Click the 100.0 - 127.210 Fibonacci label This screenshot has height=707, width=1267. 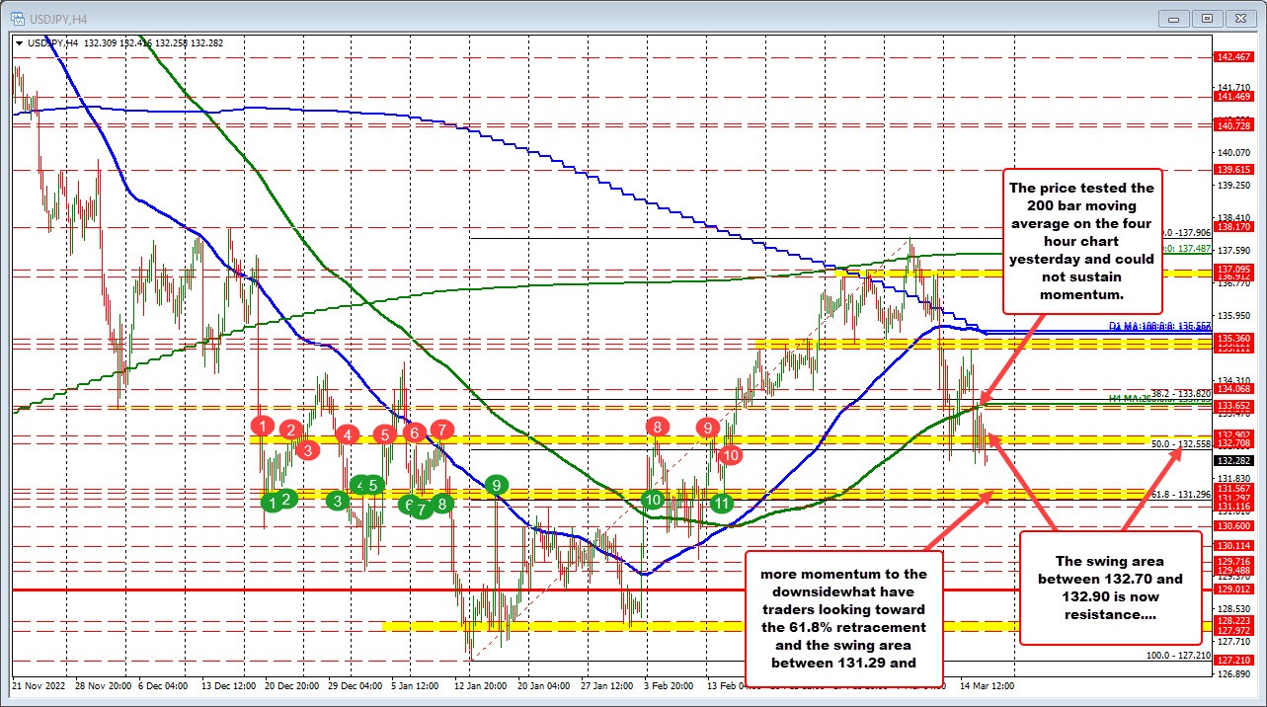point(1178,655)
